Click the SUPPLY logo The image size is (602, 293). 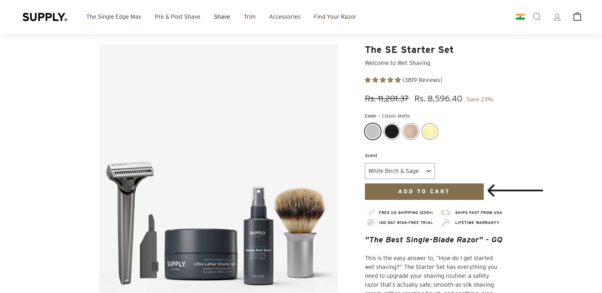click(45, 17)
